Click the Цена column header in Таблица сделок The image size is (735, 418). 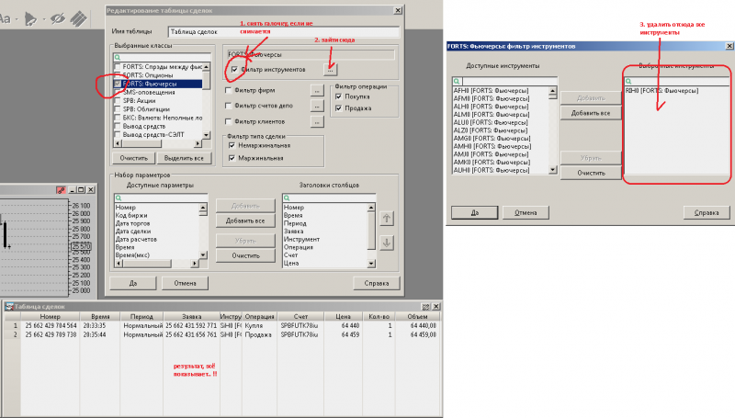(x=343, y=316)
